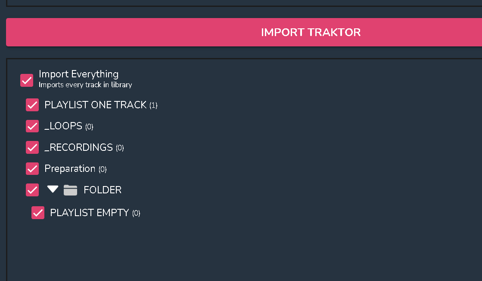The width and height of the screenshot is (482, 281).
Task: Uncheck the Import Everything checkbox
Action: [x=27, y=80]
